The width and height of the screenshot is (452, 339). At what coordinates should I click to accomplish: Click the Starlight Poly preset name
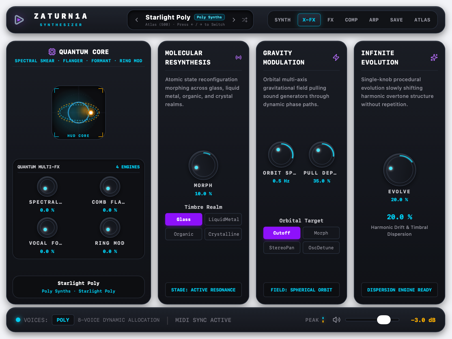(x=168, y=17)
